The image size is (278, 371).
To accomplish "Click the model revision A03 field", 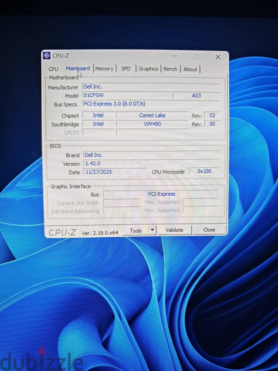I will click(196, 95).
